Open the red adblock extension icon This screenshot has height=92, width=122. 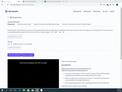[x=108, y=5]
